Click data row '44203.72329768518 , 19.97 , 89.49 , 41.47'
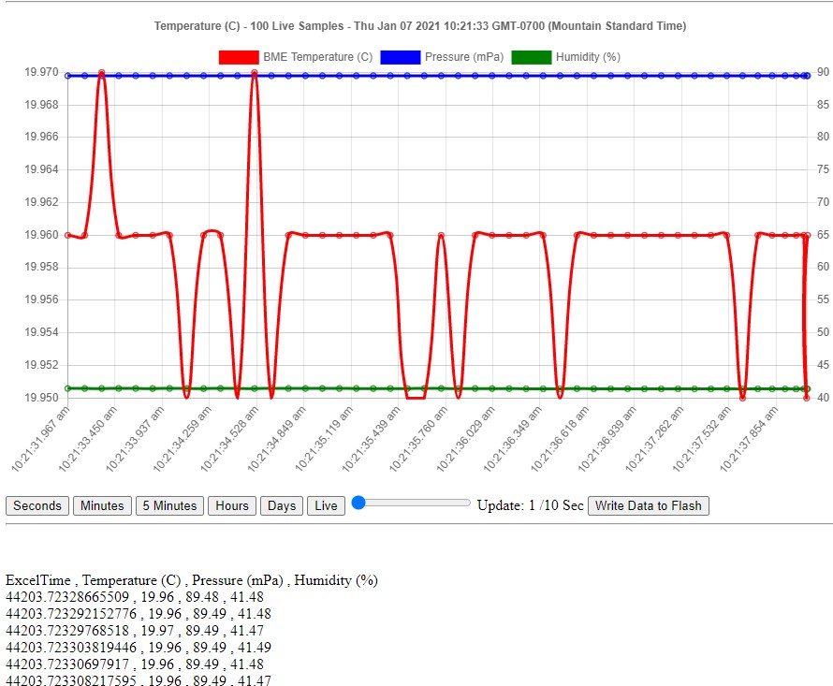833x686 pixels. pyautogui.click(x=135, y=630)
